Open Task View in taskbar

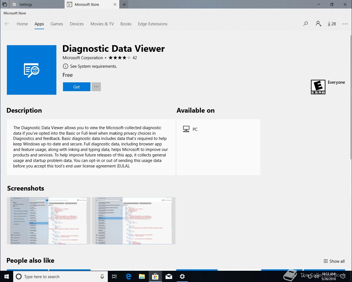114,276
